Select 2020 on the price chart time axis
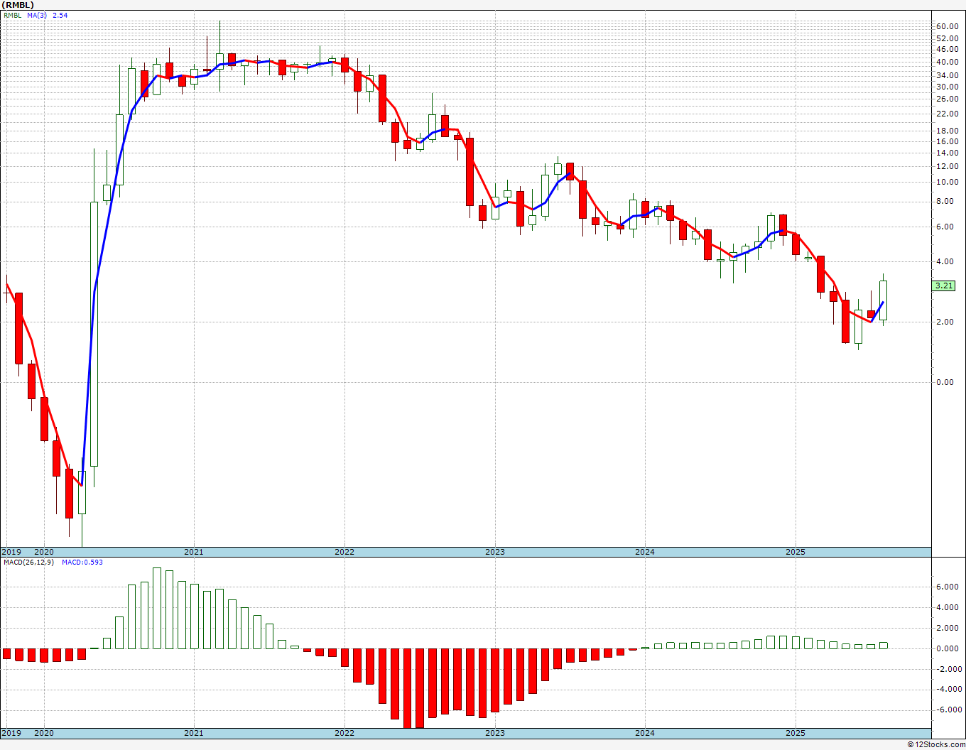 click(x=44, y=552)
